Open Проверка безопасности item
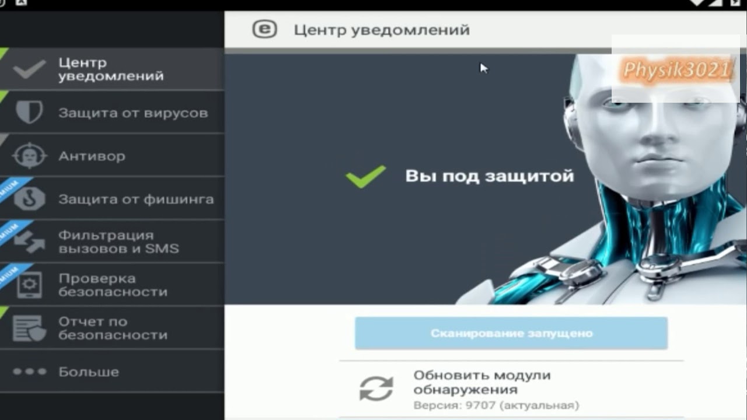 point(111,285)
